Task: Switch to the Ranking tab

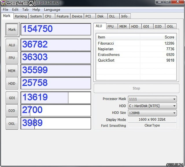Action: pos(21,16)
